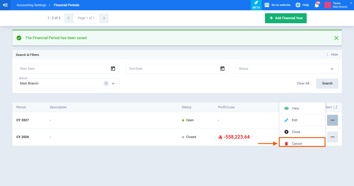Focus the End Date field
Image resolution: width=354 pixels, height=186 pixels.
[x=177, y=69]
